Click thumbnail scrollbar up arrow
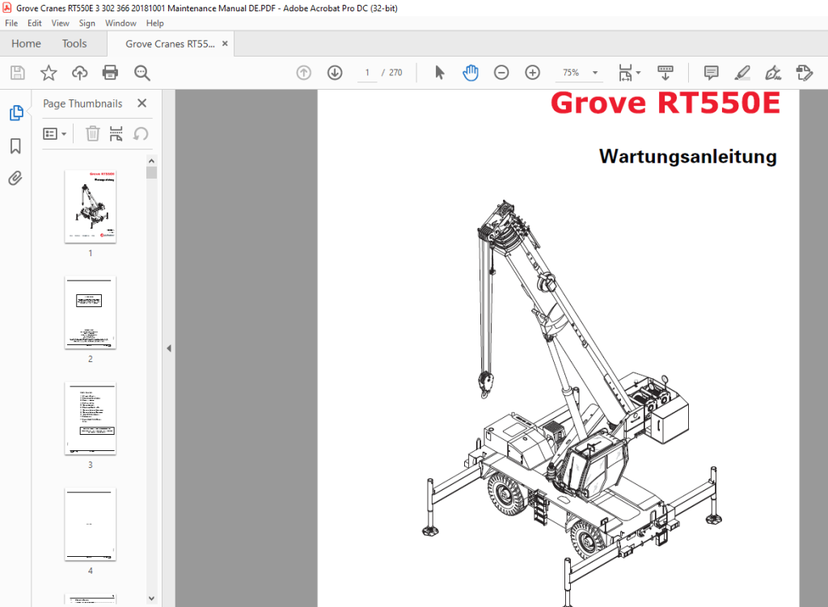 (x=151, y=161)
